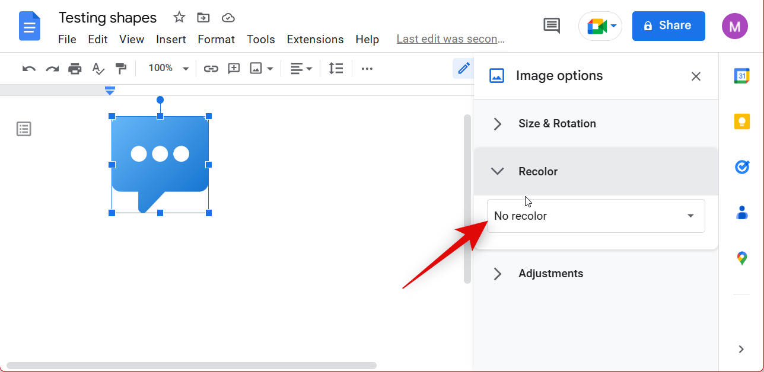Print the document
The width and height of the screenshot is (764, 372).
[75, 69]
